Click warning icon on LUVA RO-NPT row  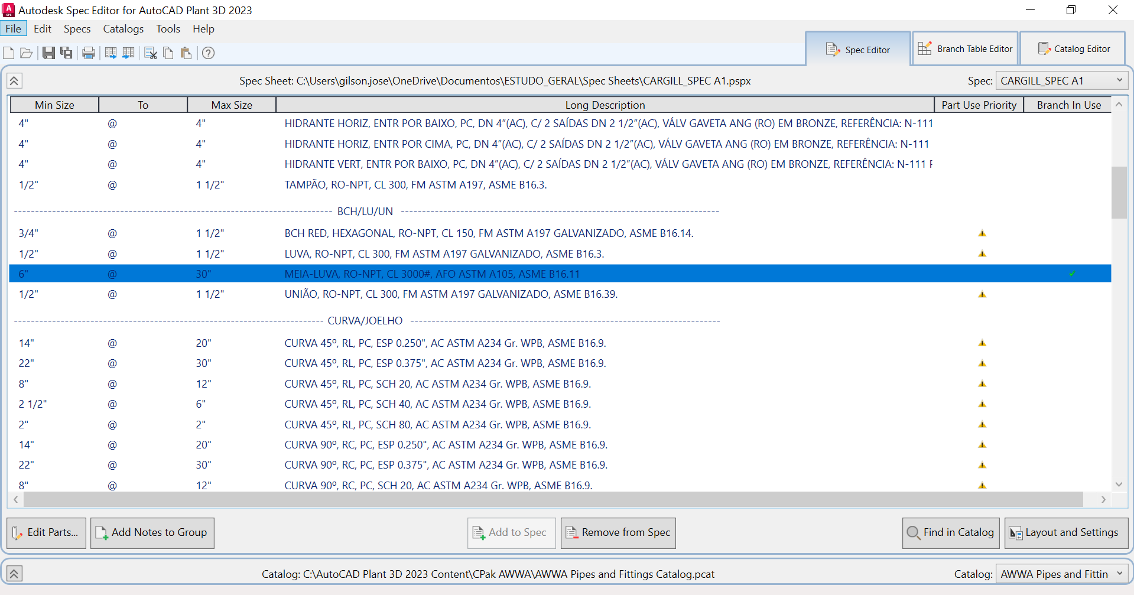[982, 253]
